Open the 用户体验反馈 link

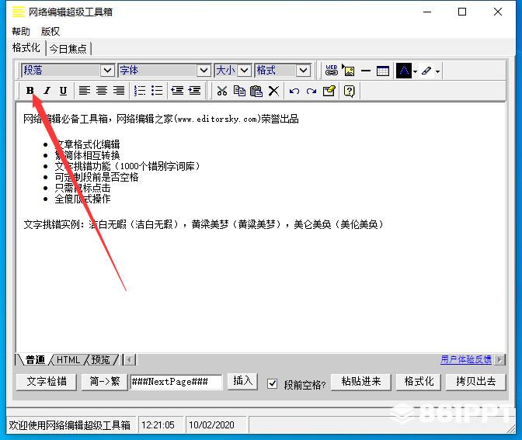click(x=466, y=359)
